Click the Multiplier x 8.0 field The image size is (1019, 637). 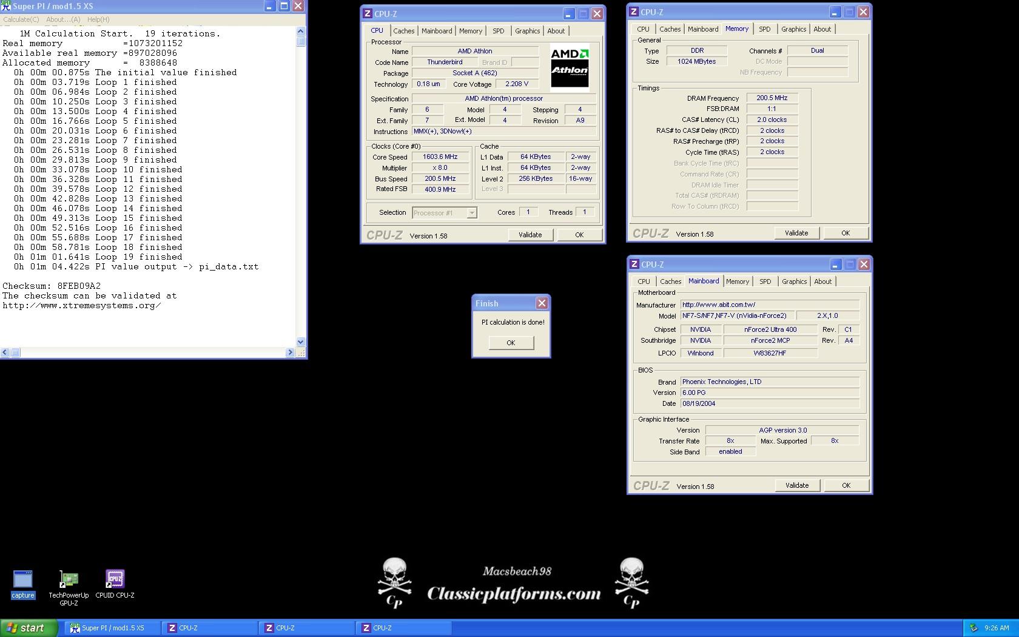coord(440,167)
